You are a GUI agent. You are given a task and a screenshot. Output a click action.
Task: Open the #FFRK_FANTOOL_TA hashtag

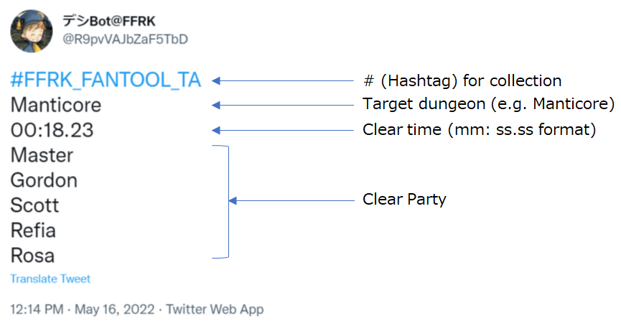pos(105,80)
